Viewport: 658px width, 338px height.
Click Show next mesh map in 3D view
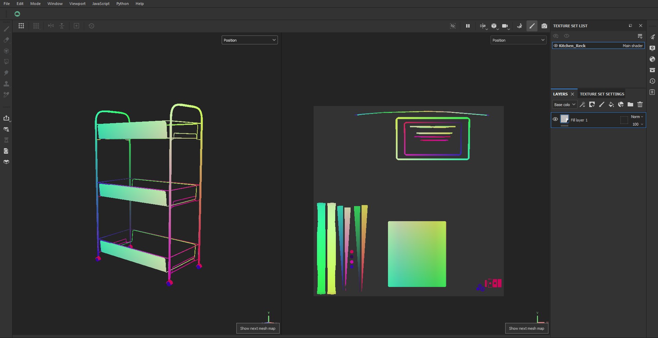click(x=258, y=328)
